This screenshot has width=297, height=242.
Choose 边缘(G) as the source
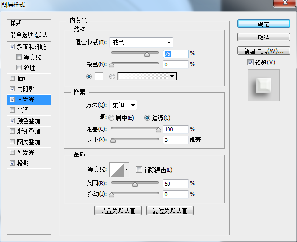click(x=147, y=118)
